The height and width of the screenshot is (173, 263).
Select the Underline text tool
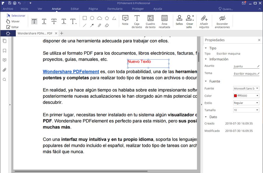(x=44, y=21)
